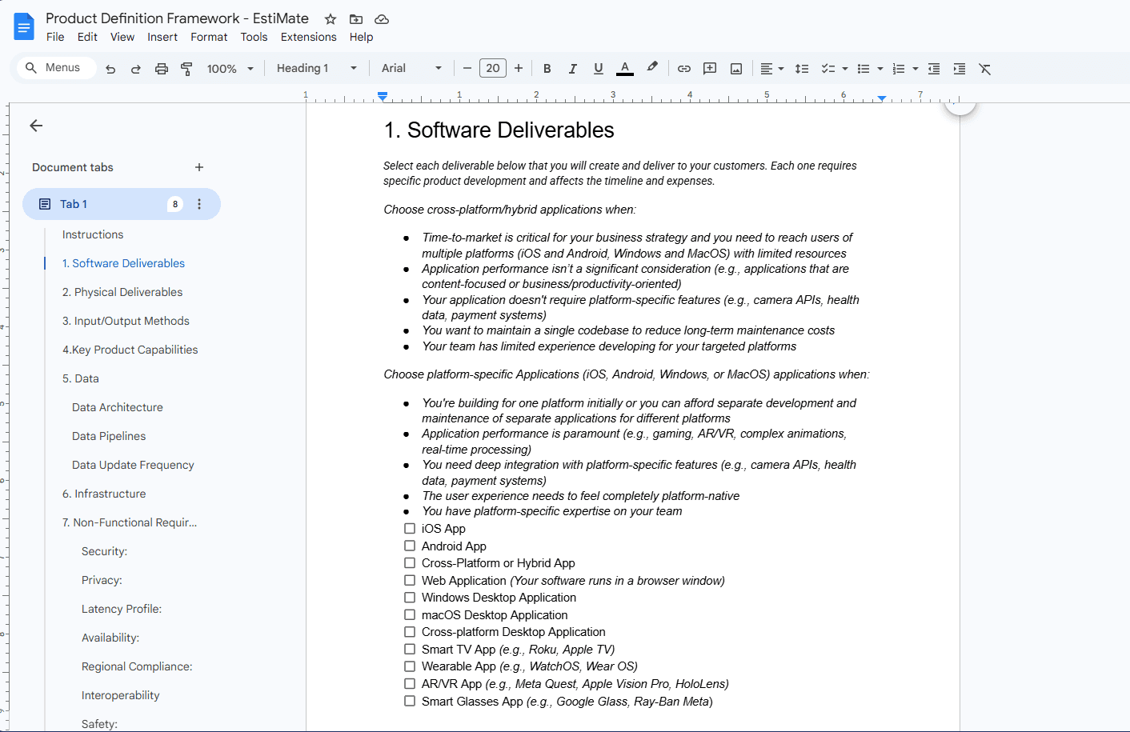The width and height of the screenshot is (1130, 732).
Task: Select Tab 1 in document tabs
Action: 122,204
